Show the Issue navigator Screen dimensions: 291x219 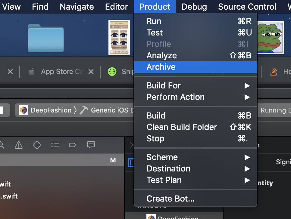(x=19, y=145)
